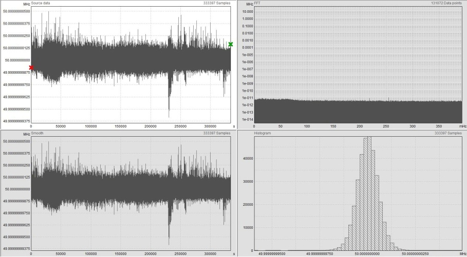Click 49.99999999625 on Source data y-axis
The height and width of the screenshot is (257, 467).
16,97
